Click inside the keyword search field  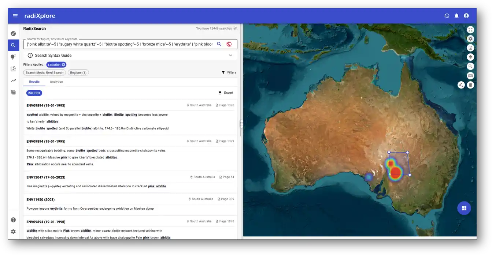click(119, 44)
